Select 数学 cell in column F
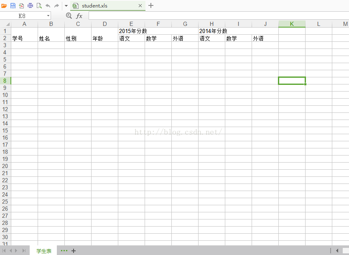 [x=158, y=38]
